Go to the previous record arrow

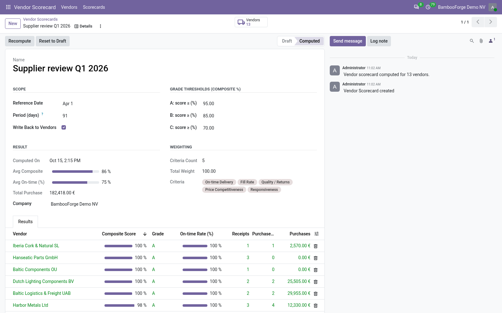click(478, 22)
